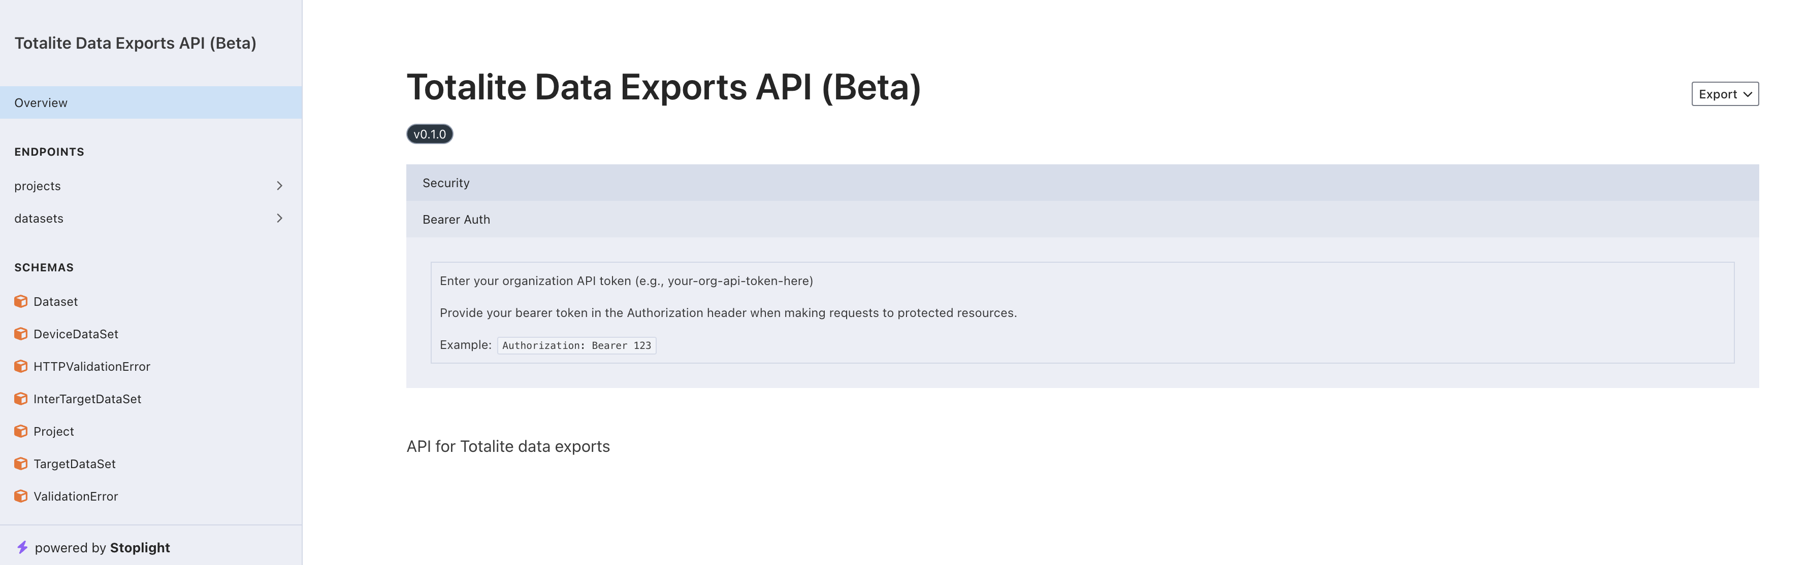1807x565 pixels.
Task: Open the InterTargetDataSet schema page
Action: (151, 398)
